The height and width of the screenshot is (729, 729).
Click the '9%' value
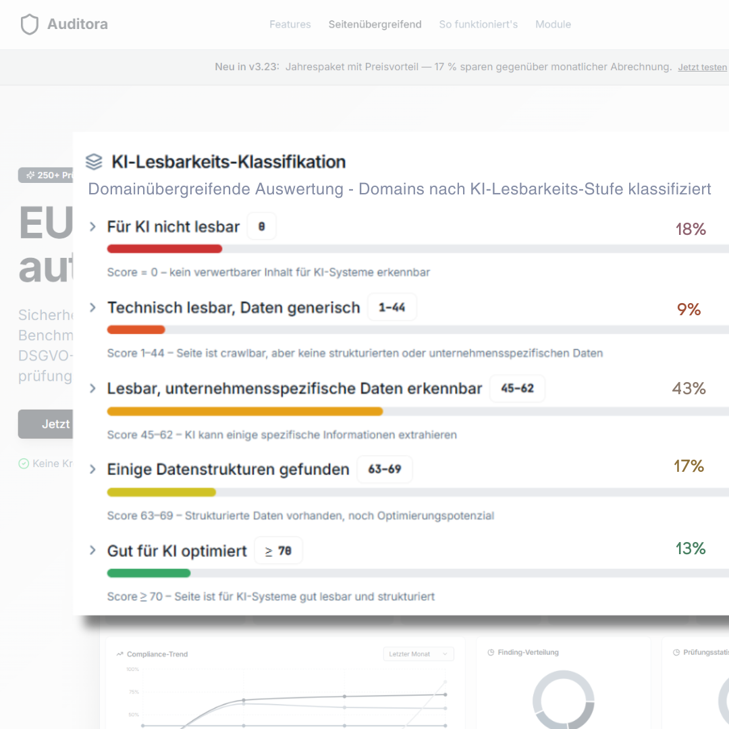[x=688, y=310]
